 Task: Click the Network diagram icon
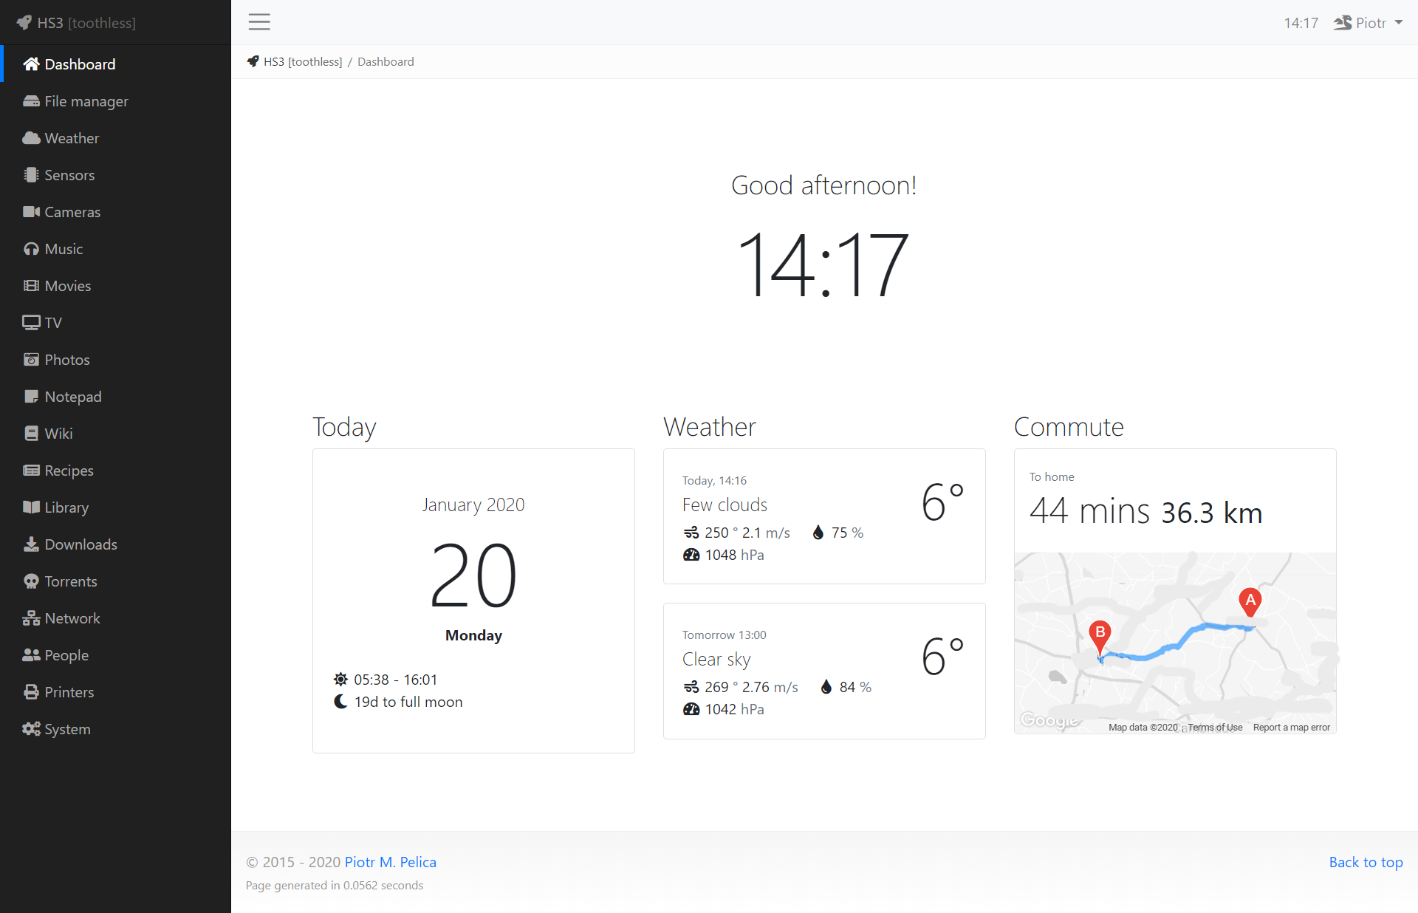(31, 618)
